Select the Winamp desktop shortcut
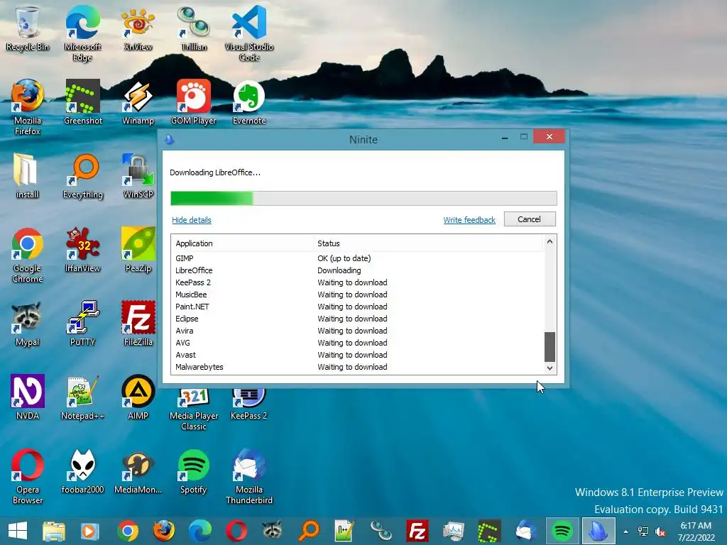Screen dimensions: 727x545 pos(138,102)
